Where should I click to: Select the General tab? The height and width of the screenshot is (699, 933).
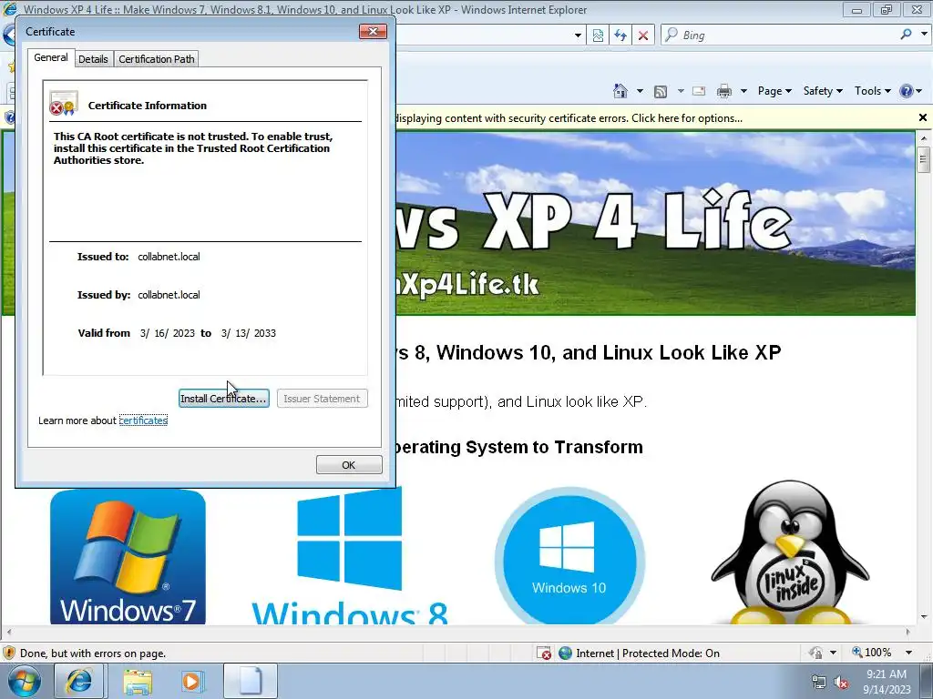pos(51,57)
